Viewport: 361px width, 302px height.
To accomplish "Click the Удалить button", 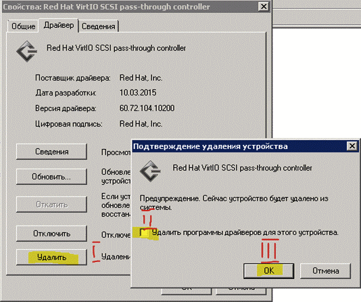I will 51,257.
